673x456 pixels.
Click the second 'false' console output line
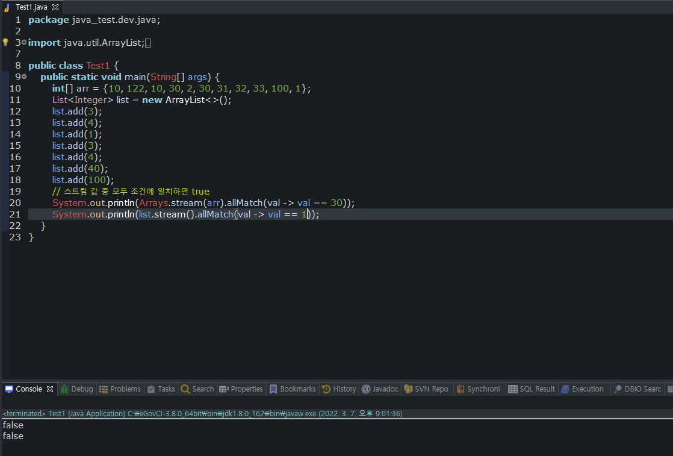[13, 436]
